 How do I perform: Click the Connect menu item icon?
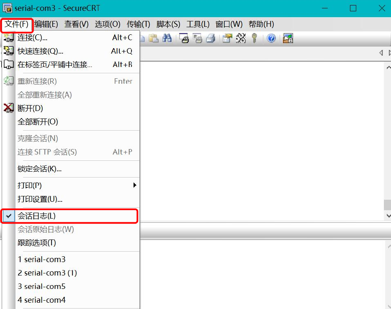[8, 37]
